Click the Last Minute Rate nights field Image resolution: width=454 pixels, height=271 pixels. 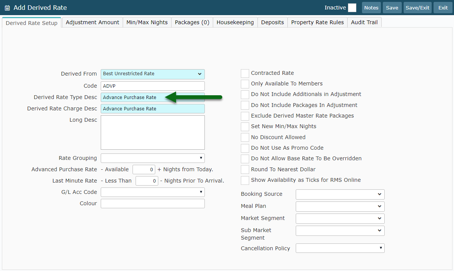pyautogui.click(x=147, y=181)
